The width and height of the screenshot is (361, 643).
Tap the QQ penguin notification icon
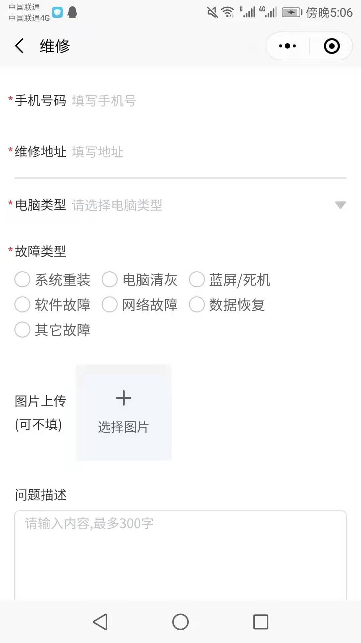click(x=72, y=12)
